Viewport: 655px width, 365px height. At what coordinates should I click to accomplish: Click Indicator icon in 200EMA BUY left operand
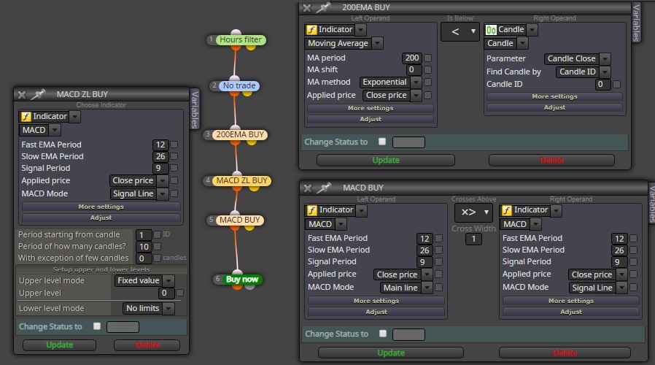(x=311, y=30)
